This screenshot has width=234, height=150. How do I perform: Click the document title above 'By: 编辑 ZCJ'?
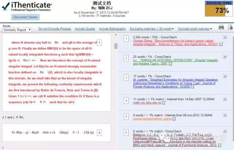102,3
